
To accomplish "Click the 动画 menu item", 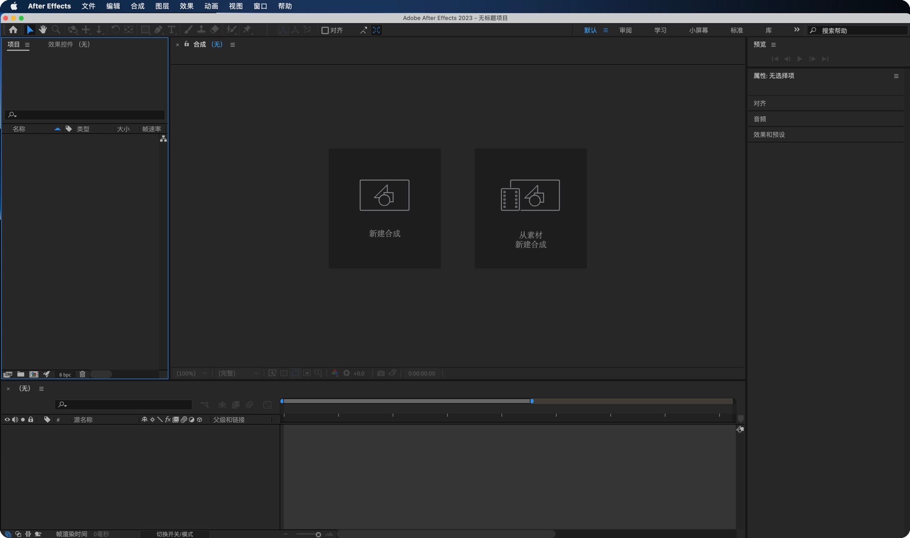I will (211, 7).
